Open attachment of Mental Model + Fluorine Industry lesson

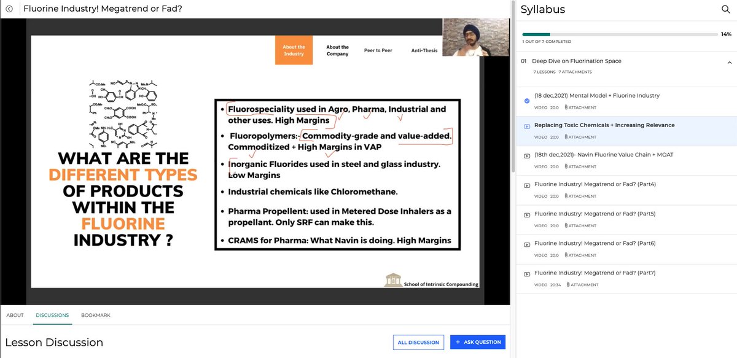(x=580, y=107)
